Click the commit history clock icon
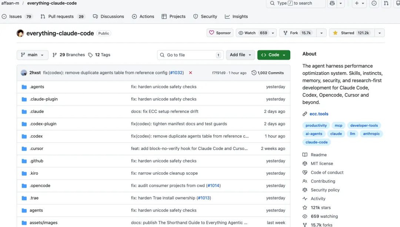 (x=254, y=73)
